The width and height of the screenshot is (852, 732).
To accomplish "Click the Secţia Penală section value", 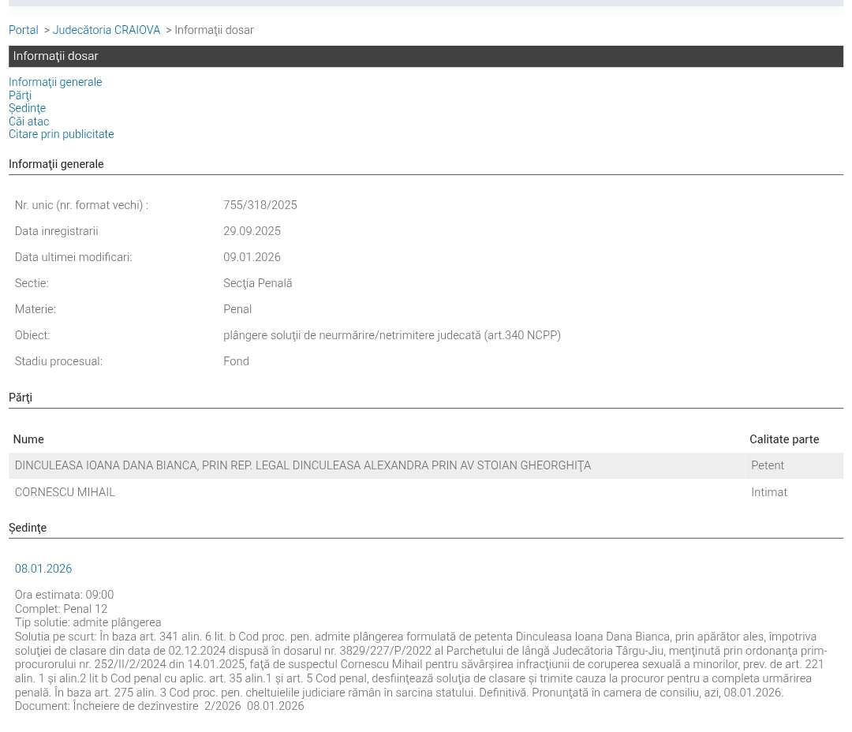I will [x=257, y=283].
